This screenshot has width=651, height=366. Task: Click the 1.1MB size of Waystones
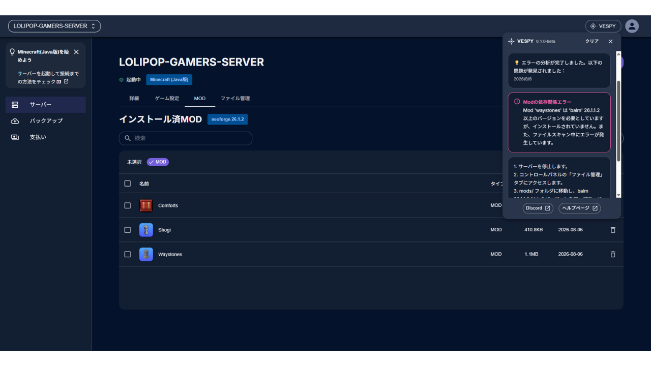(531, 254)
